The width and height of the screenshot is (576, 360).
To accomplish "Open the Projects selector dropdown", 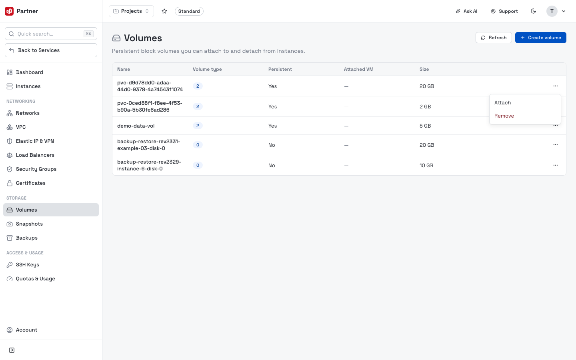I will 131,11.
